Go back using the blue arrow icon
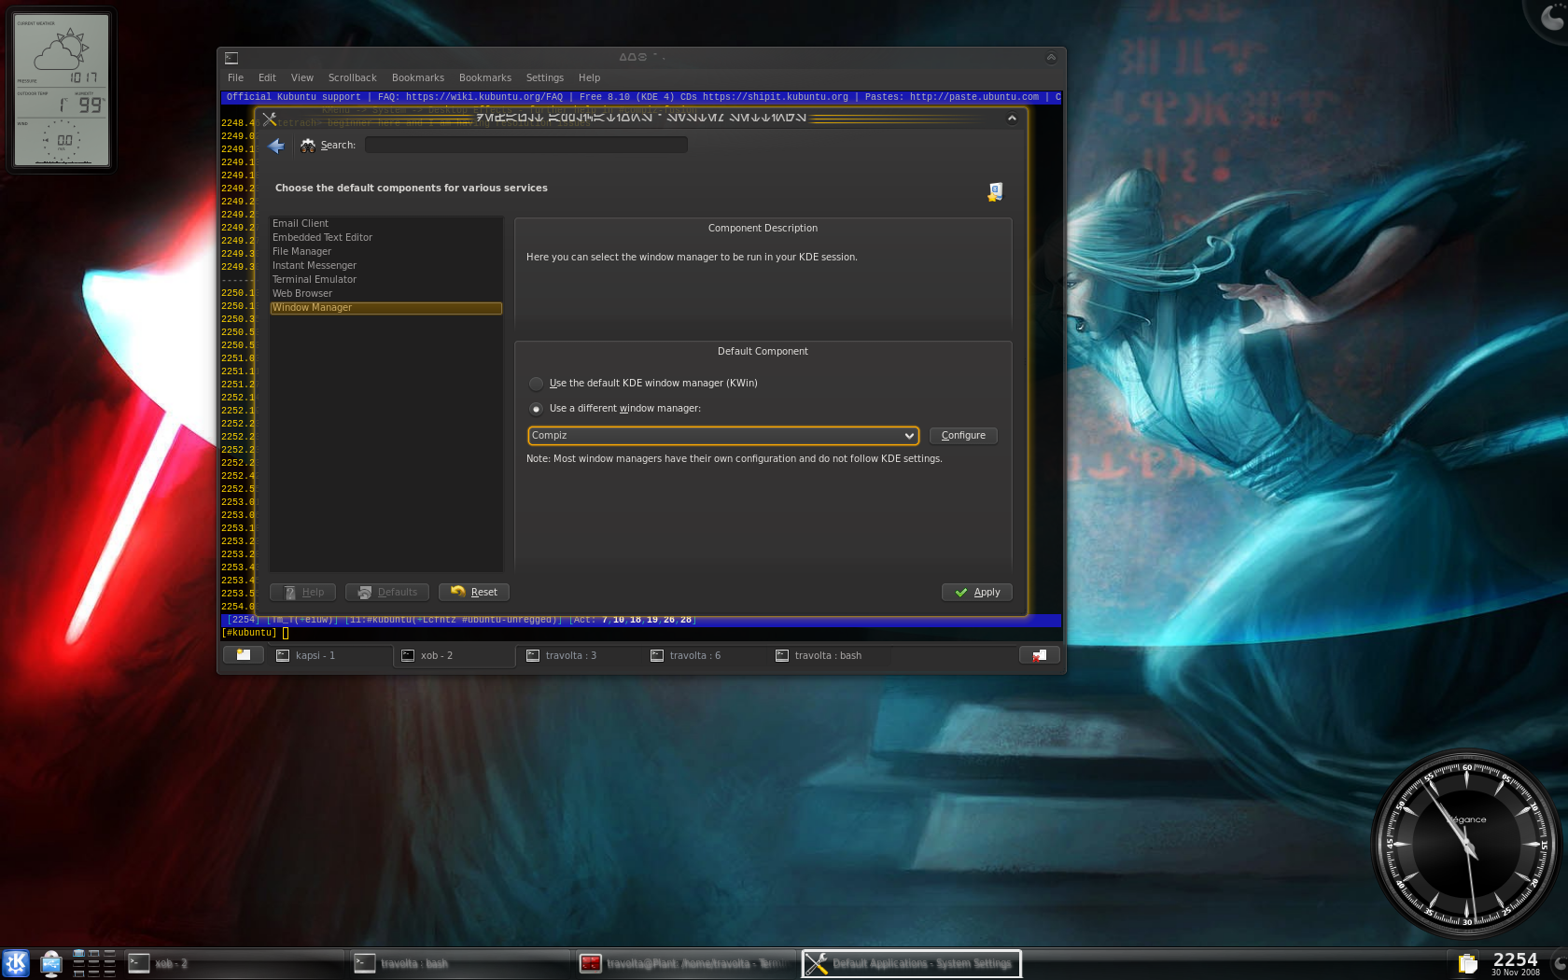Viewport: 1568px width, 980px height. tap(276, 146)
